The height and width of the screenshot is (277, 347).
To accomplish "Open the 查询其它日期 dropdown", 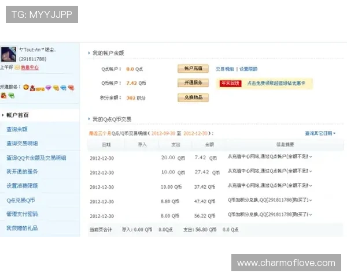I will [320, 133].
